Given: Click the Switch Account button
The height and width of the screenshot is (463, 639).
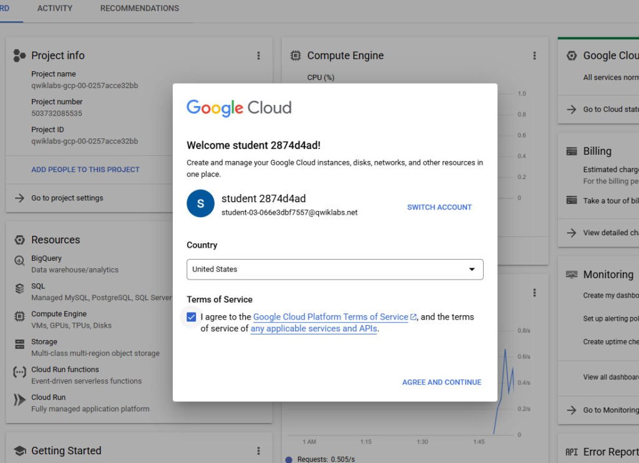Looking at the screenshot, I should point(439,207).
